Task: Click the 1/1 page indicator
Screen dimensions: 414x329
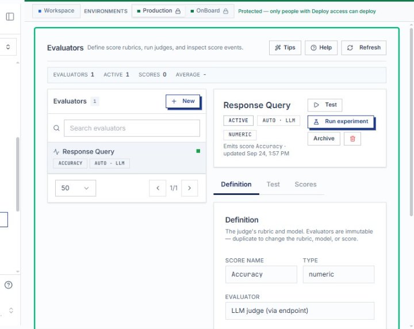Action: click(x=174, y=188)
